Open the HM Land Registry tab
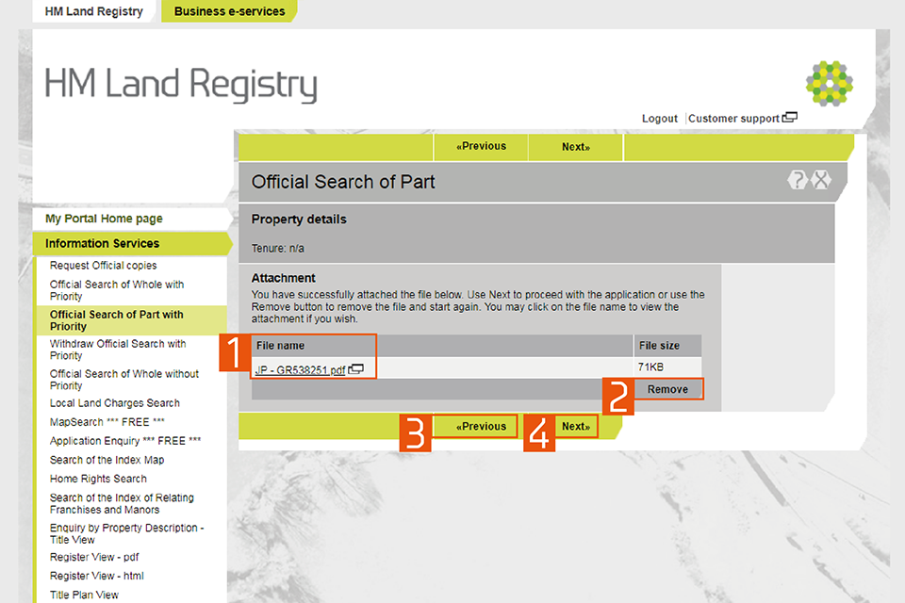 94,11
